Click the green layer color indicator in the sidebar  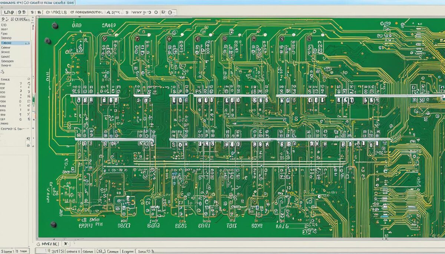coord(33,98)
